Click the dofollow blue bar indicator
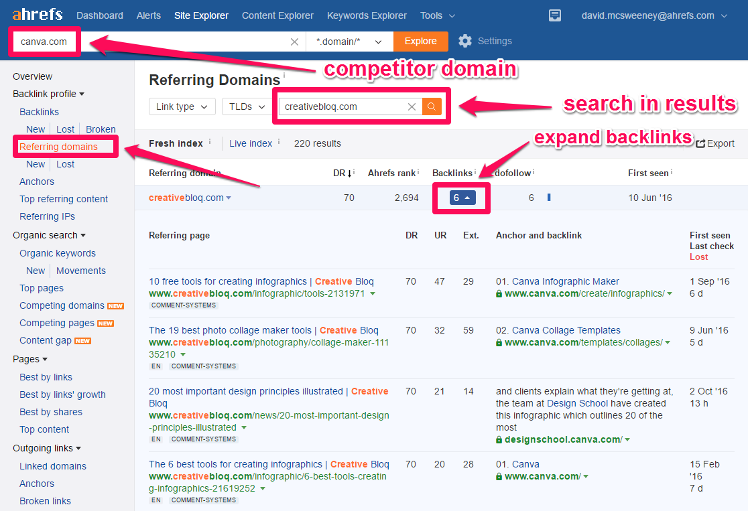This screenshot has width=748, height=511. tap(548, 198)
